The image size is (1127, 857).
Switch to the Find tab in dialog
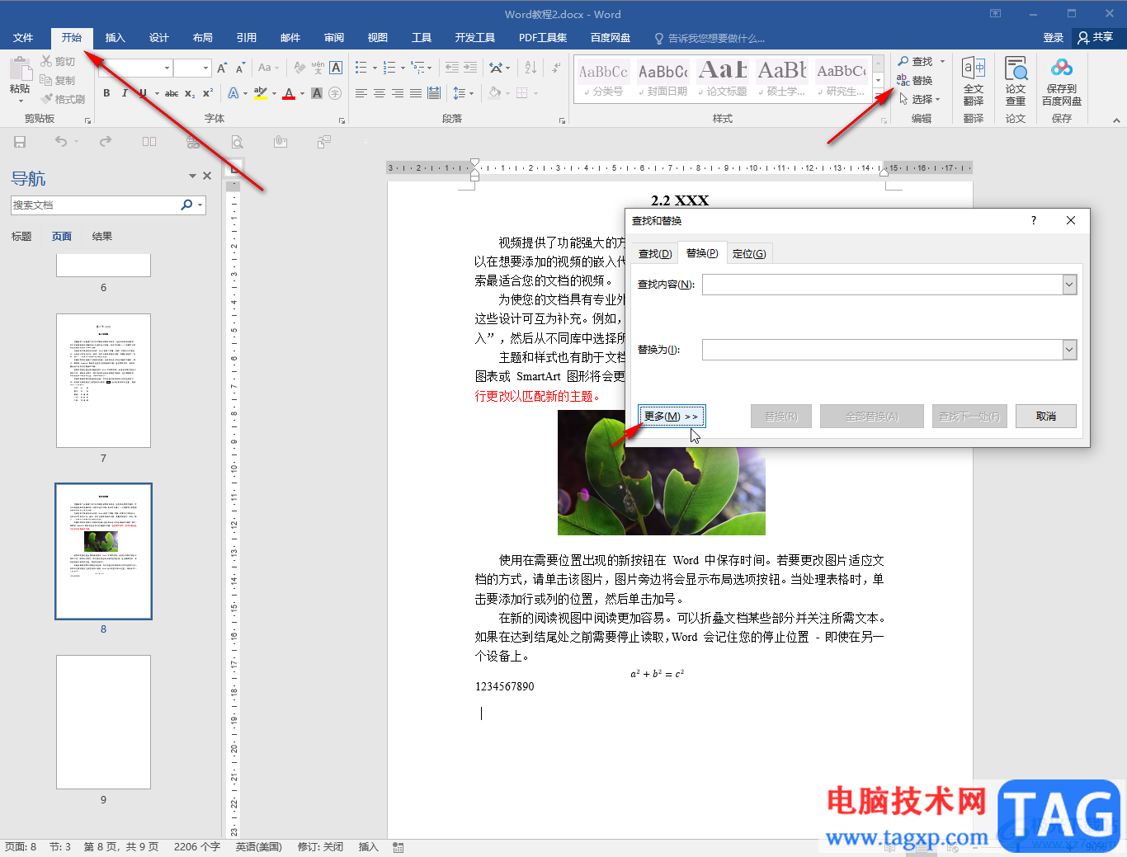pos(655,254)
